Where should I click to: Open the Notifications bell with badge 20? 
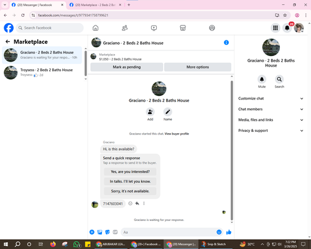click(287, 28)
